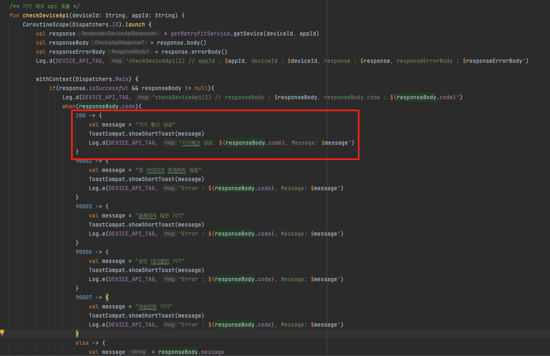The width and height of the screenshot is (550, 356).
Task: Click the String type hint in else branch
Action: coord(138,352)
